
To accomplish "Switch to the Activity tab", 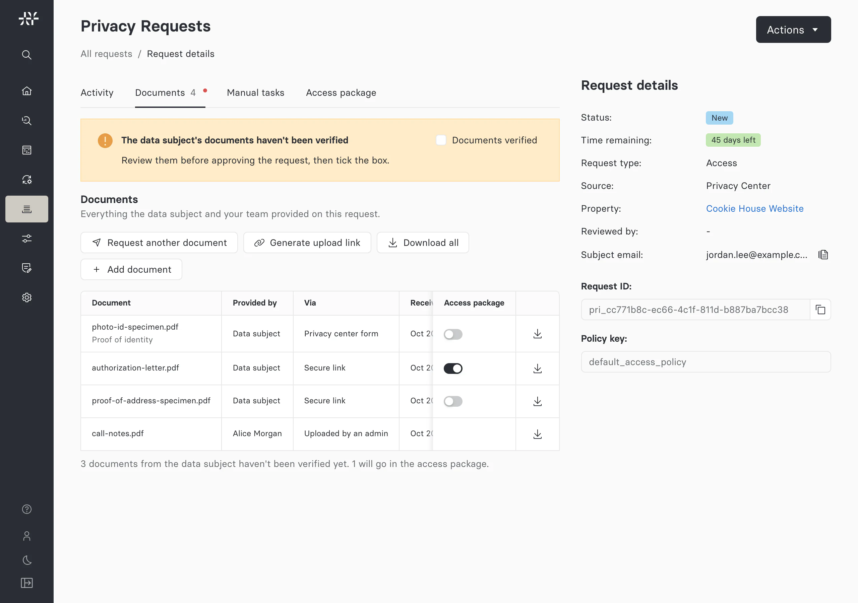I will pos(97,93).
